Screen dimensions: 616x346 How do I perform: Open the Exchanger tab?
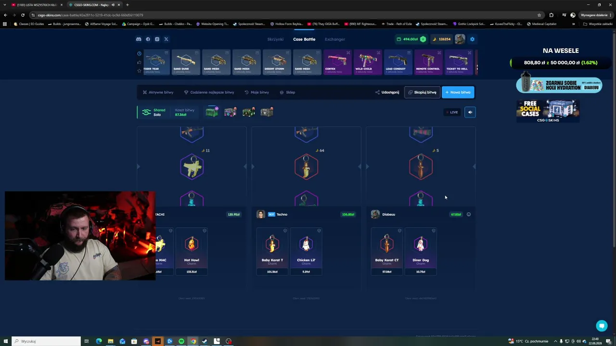[x=335, y=39]
